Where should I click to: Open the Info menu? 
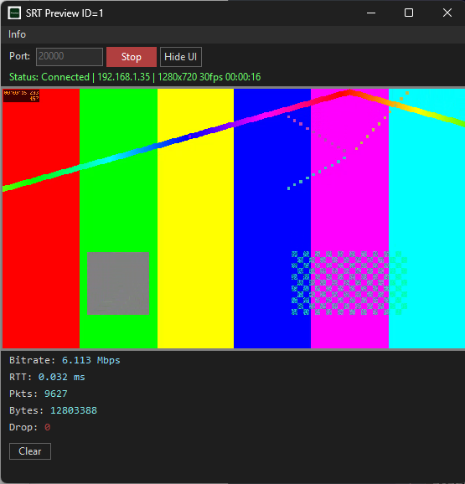pyautogui.click(x=17, y=34)
